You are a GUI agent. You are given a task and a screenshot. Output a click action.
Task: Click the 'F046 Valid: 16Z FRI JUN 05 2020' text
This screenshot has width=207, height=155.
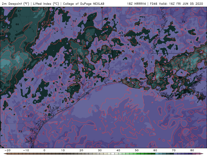(x=176, y=4)
